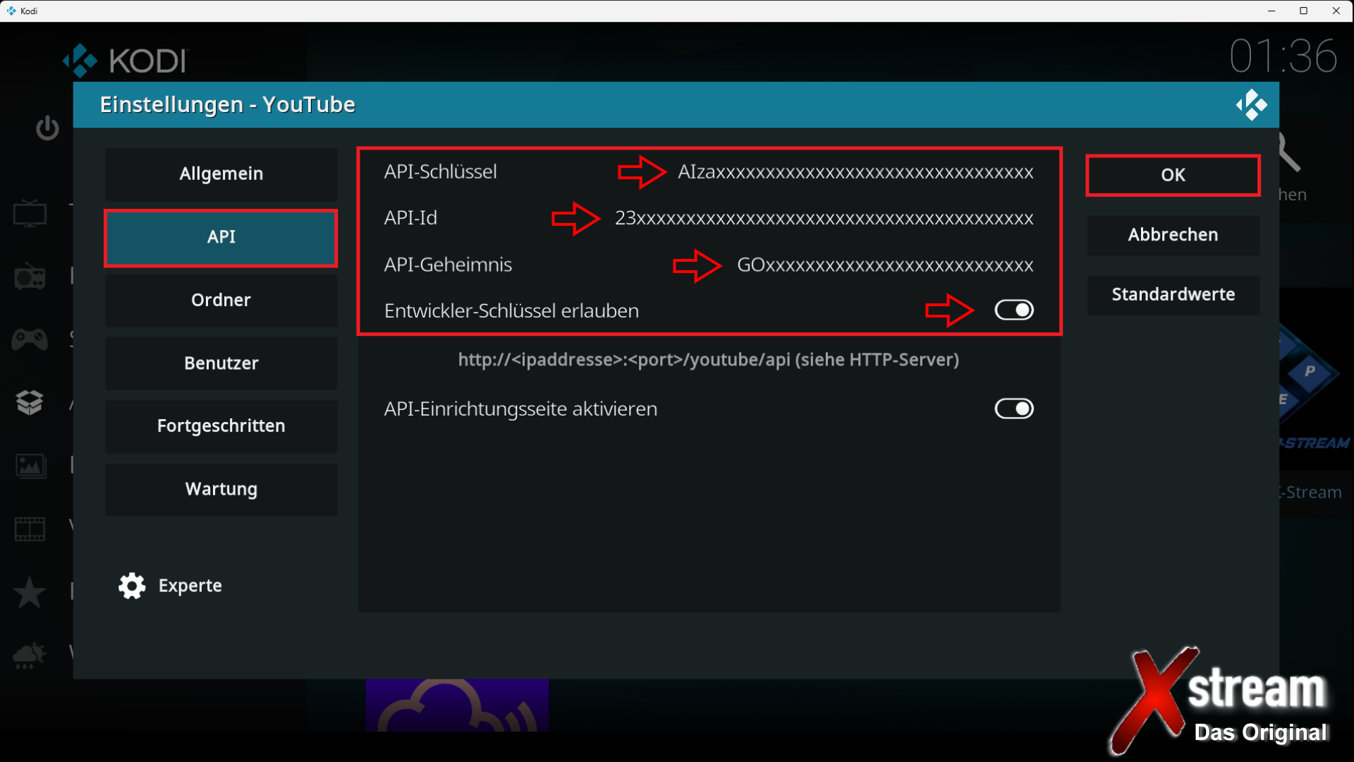Click the Kodi logo in dialog header

click(1251, 105)
